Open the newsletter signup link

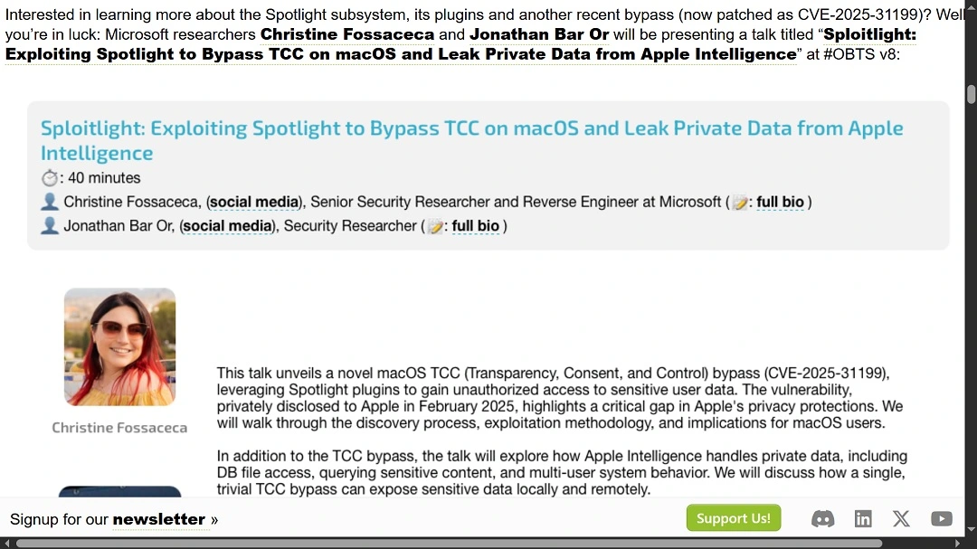pos(159,518)
